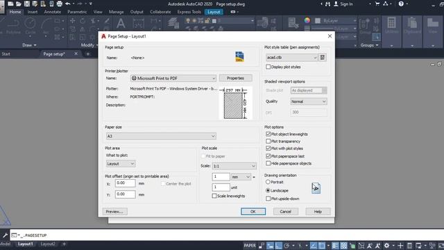The image size is (444, 250).
Task: Click the Text tool letter A in the ribbon
Action: [x=121, y=23]
